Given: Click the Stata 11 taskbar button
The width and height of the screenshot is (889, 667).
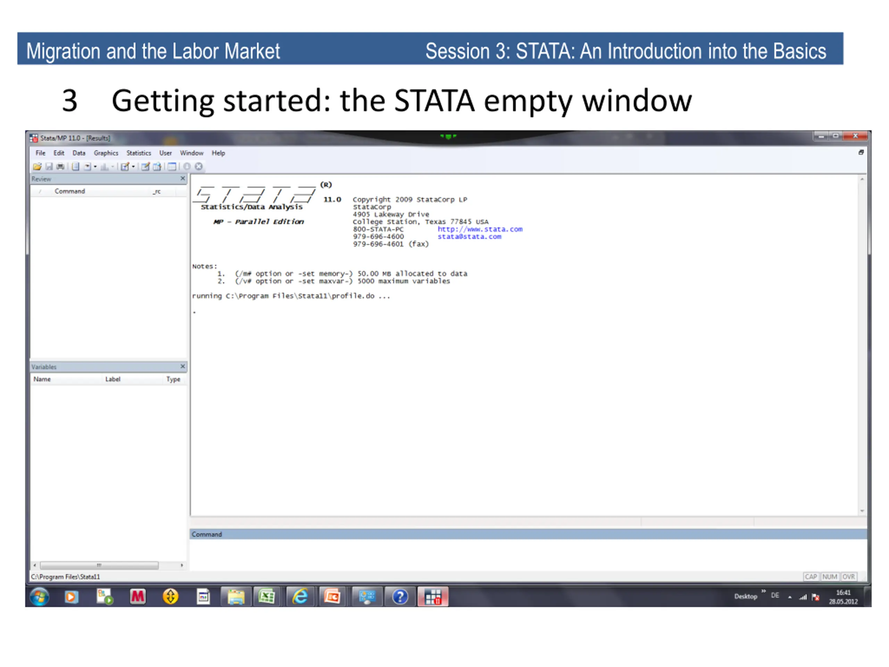Looking at the screenshot, I should click(x=433, y=596).
